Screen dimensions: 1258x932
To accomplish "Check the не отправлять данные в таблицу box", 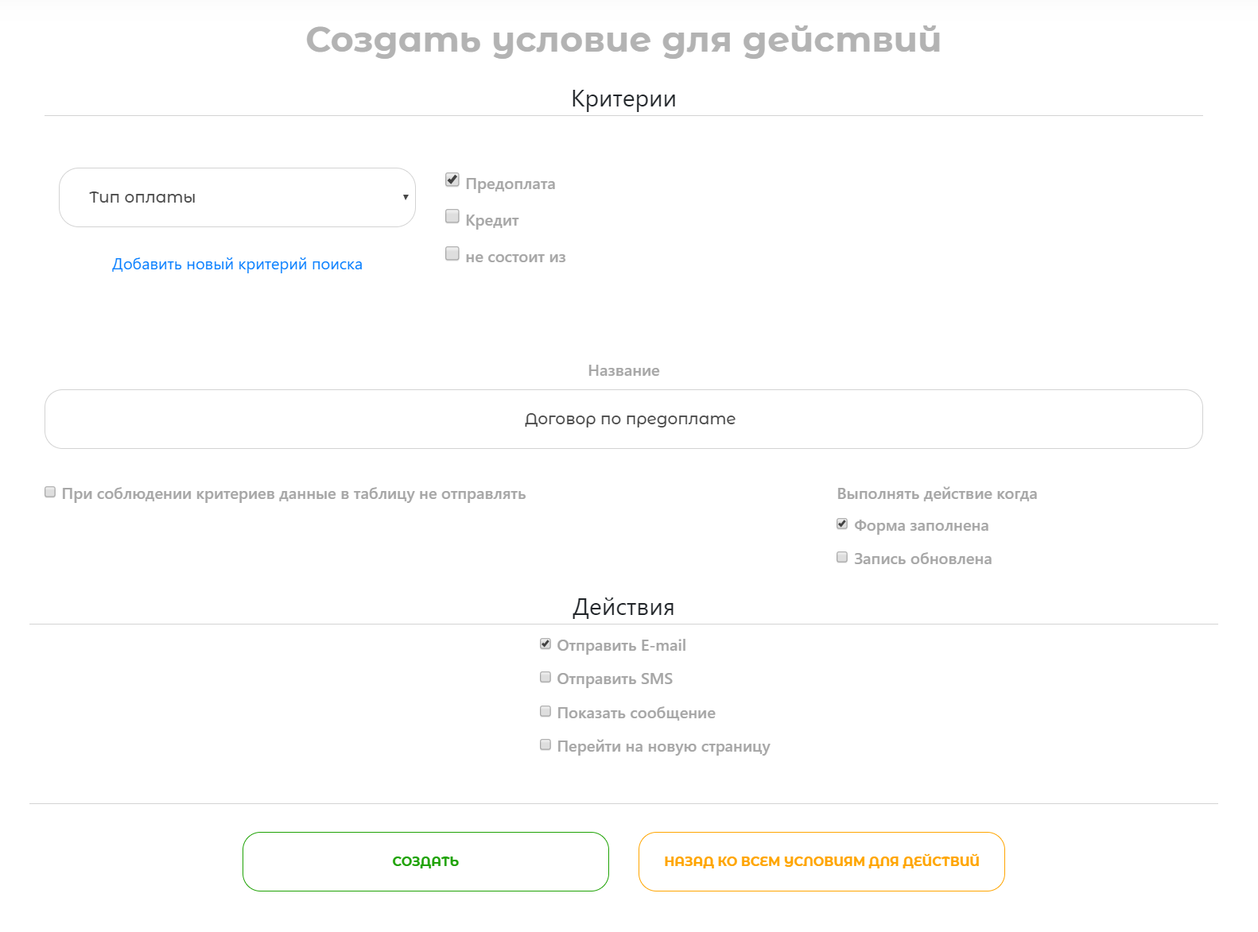I will click(x=50, y=492).
